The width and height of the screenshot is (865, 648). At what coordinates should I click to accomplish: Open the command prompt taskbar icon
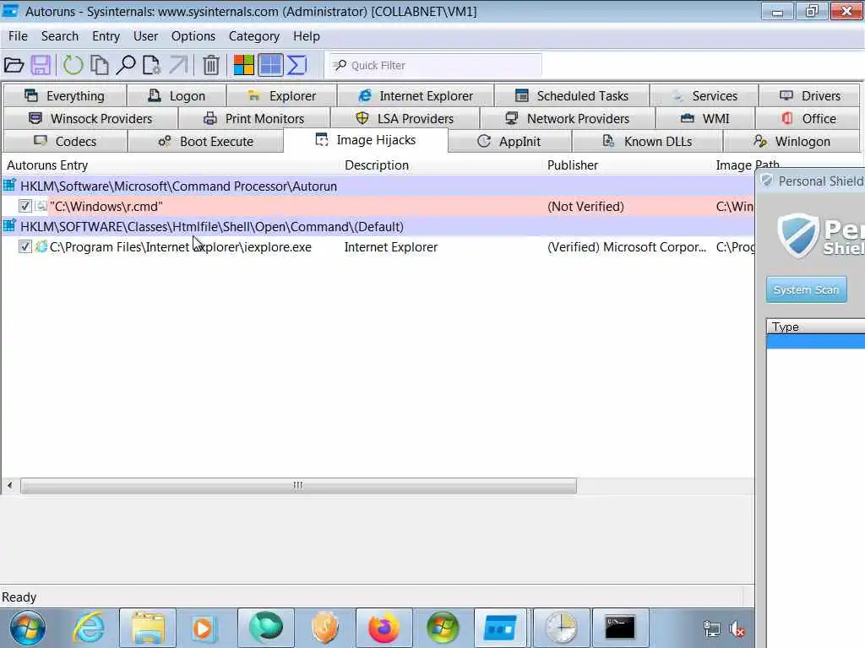pyautogui.click(x=620, y=628)
